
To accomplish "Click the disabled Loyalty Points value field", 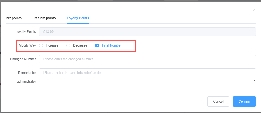I will [x=147, y=32].
